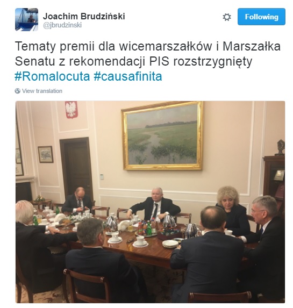This screenshot has height=308, width=293.
Task: Click the sculpture atop the bookshelf
Action: 281,147
